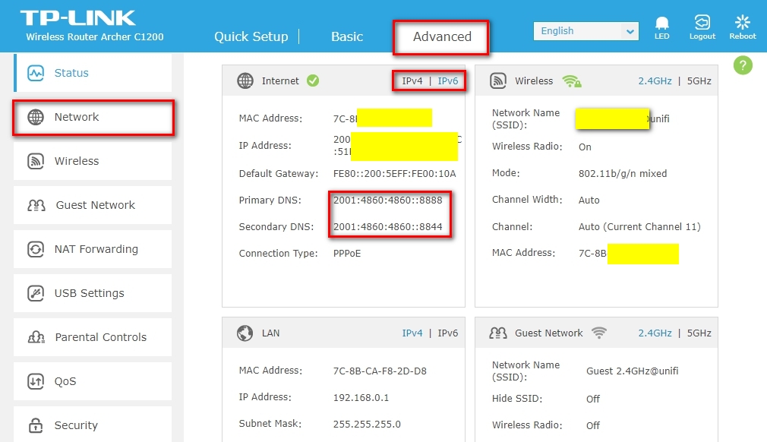Click the QoS up-down arrows icon
This screenshot has height=442, width=767.
pos(36,381)
